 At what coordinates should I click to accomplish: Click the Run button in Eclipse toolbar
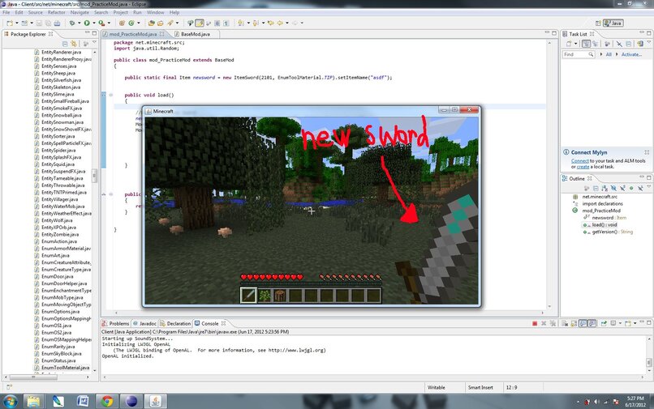coord(87,23)
